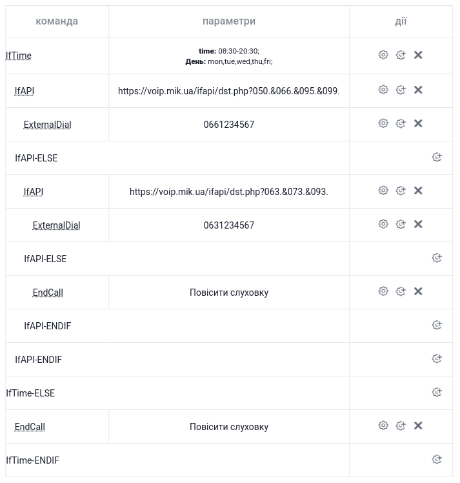Click the ExternalDial link above IfAPI-ELSE
The width and height of the screenshot is (460, 483).
click(x=47, y=125)
